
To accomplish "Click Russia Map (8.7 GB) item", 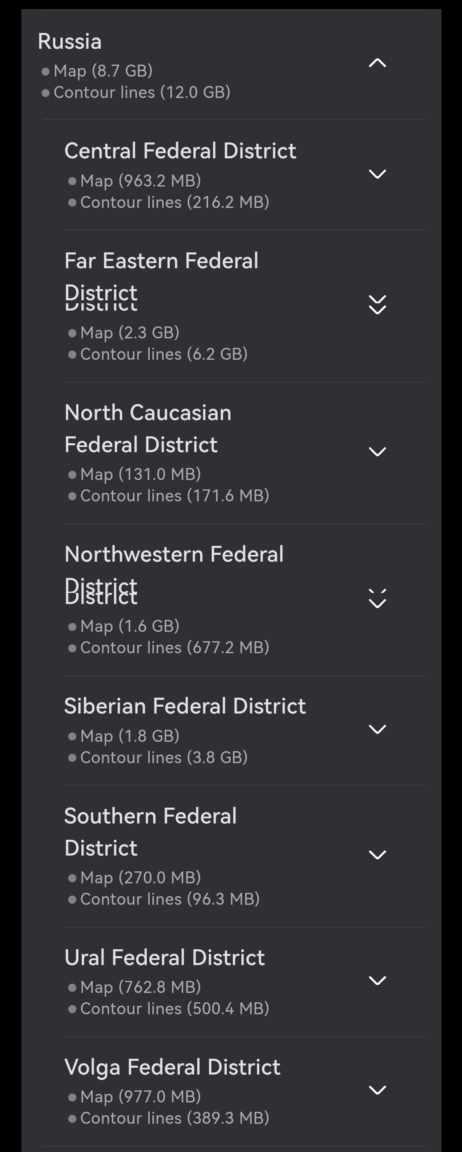I will point(103,71).
